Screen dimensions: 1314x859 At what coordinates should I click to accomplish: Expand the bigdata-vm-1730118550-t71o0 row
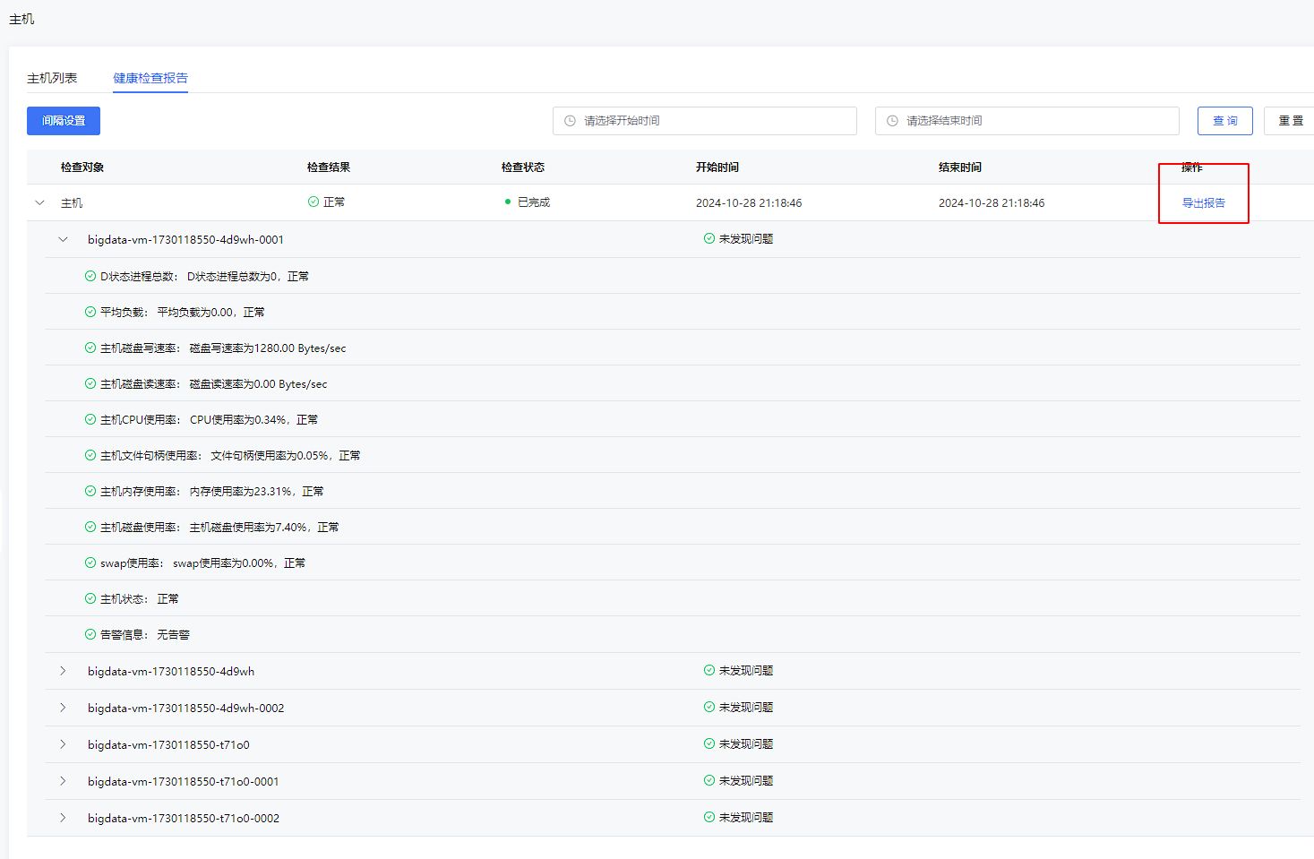pyautogui.click(x=63, y=744)
